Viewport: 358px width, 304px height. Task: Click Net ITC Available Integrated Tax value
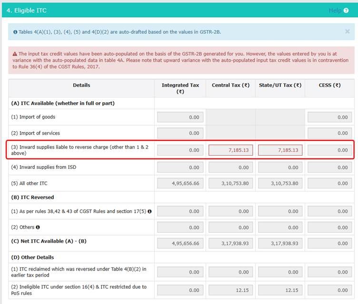coord(180,243)
